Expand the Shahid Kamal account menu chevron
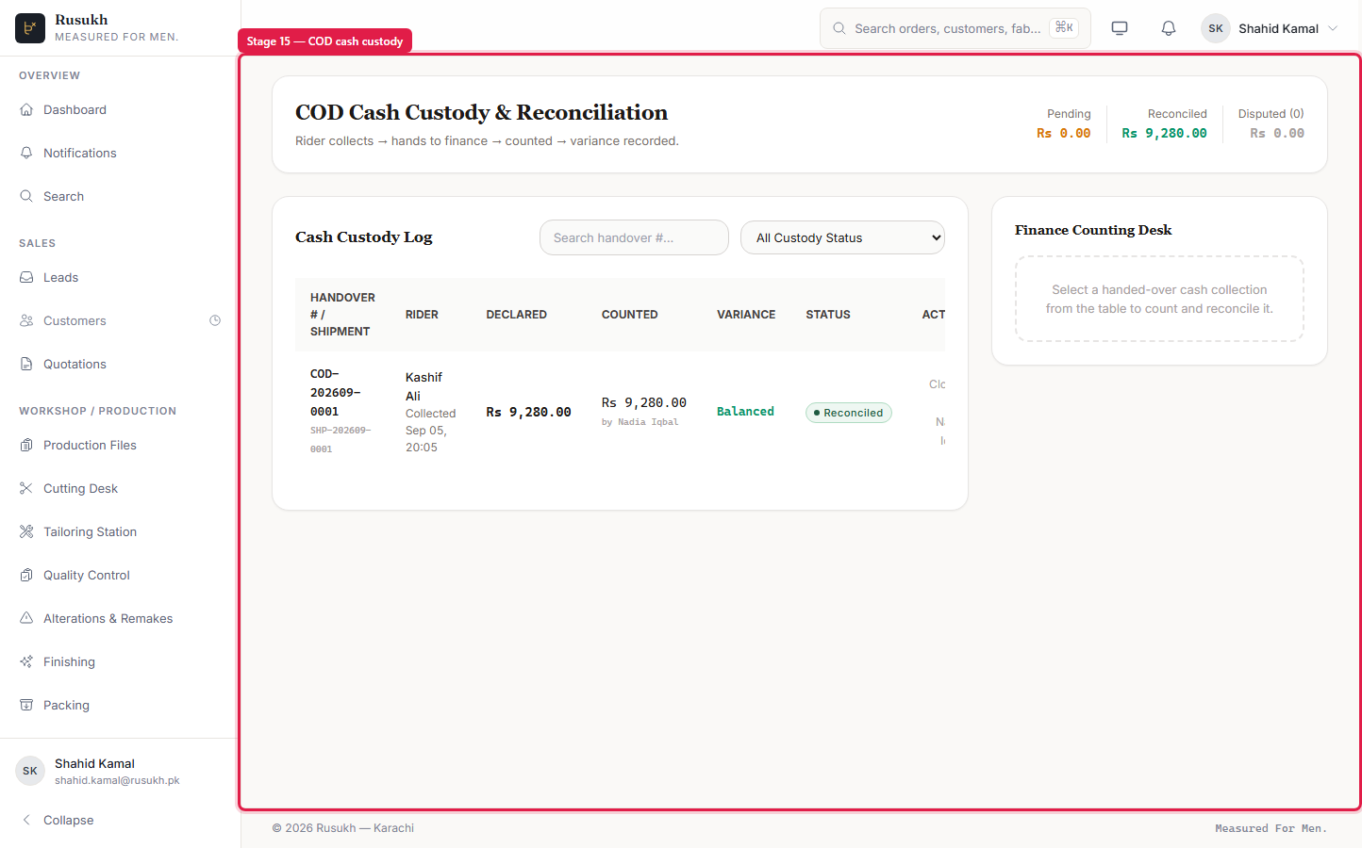This screenshot has width=1362, height=848. coord(1333,28)
